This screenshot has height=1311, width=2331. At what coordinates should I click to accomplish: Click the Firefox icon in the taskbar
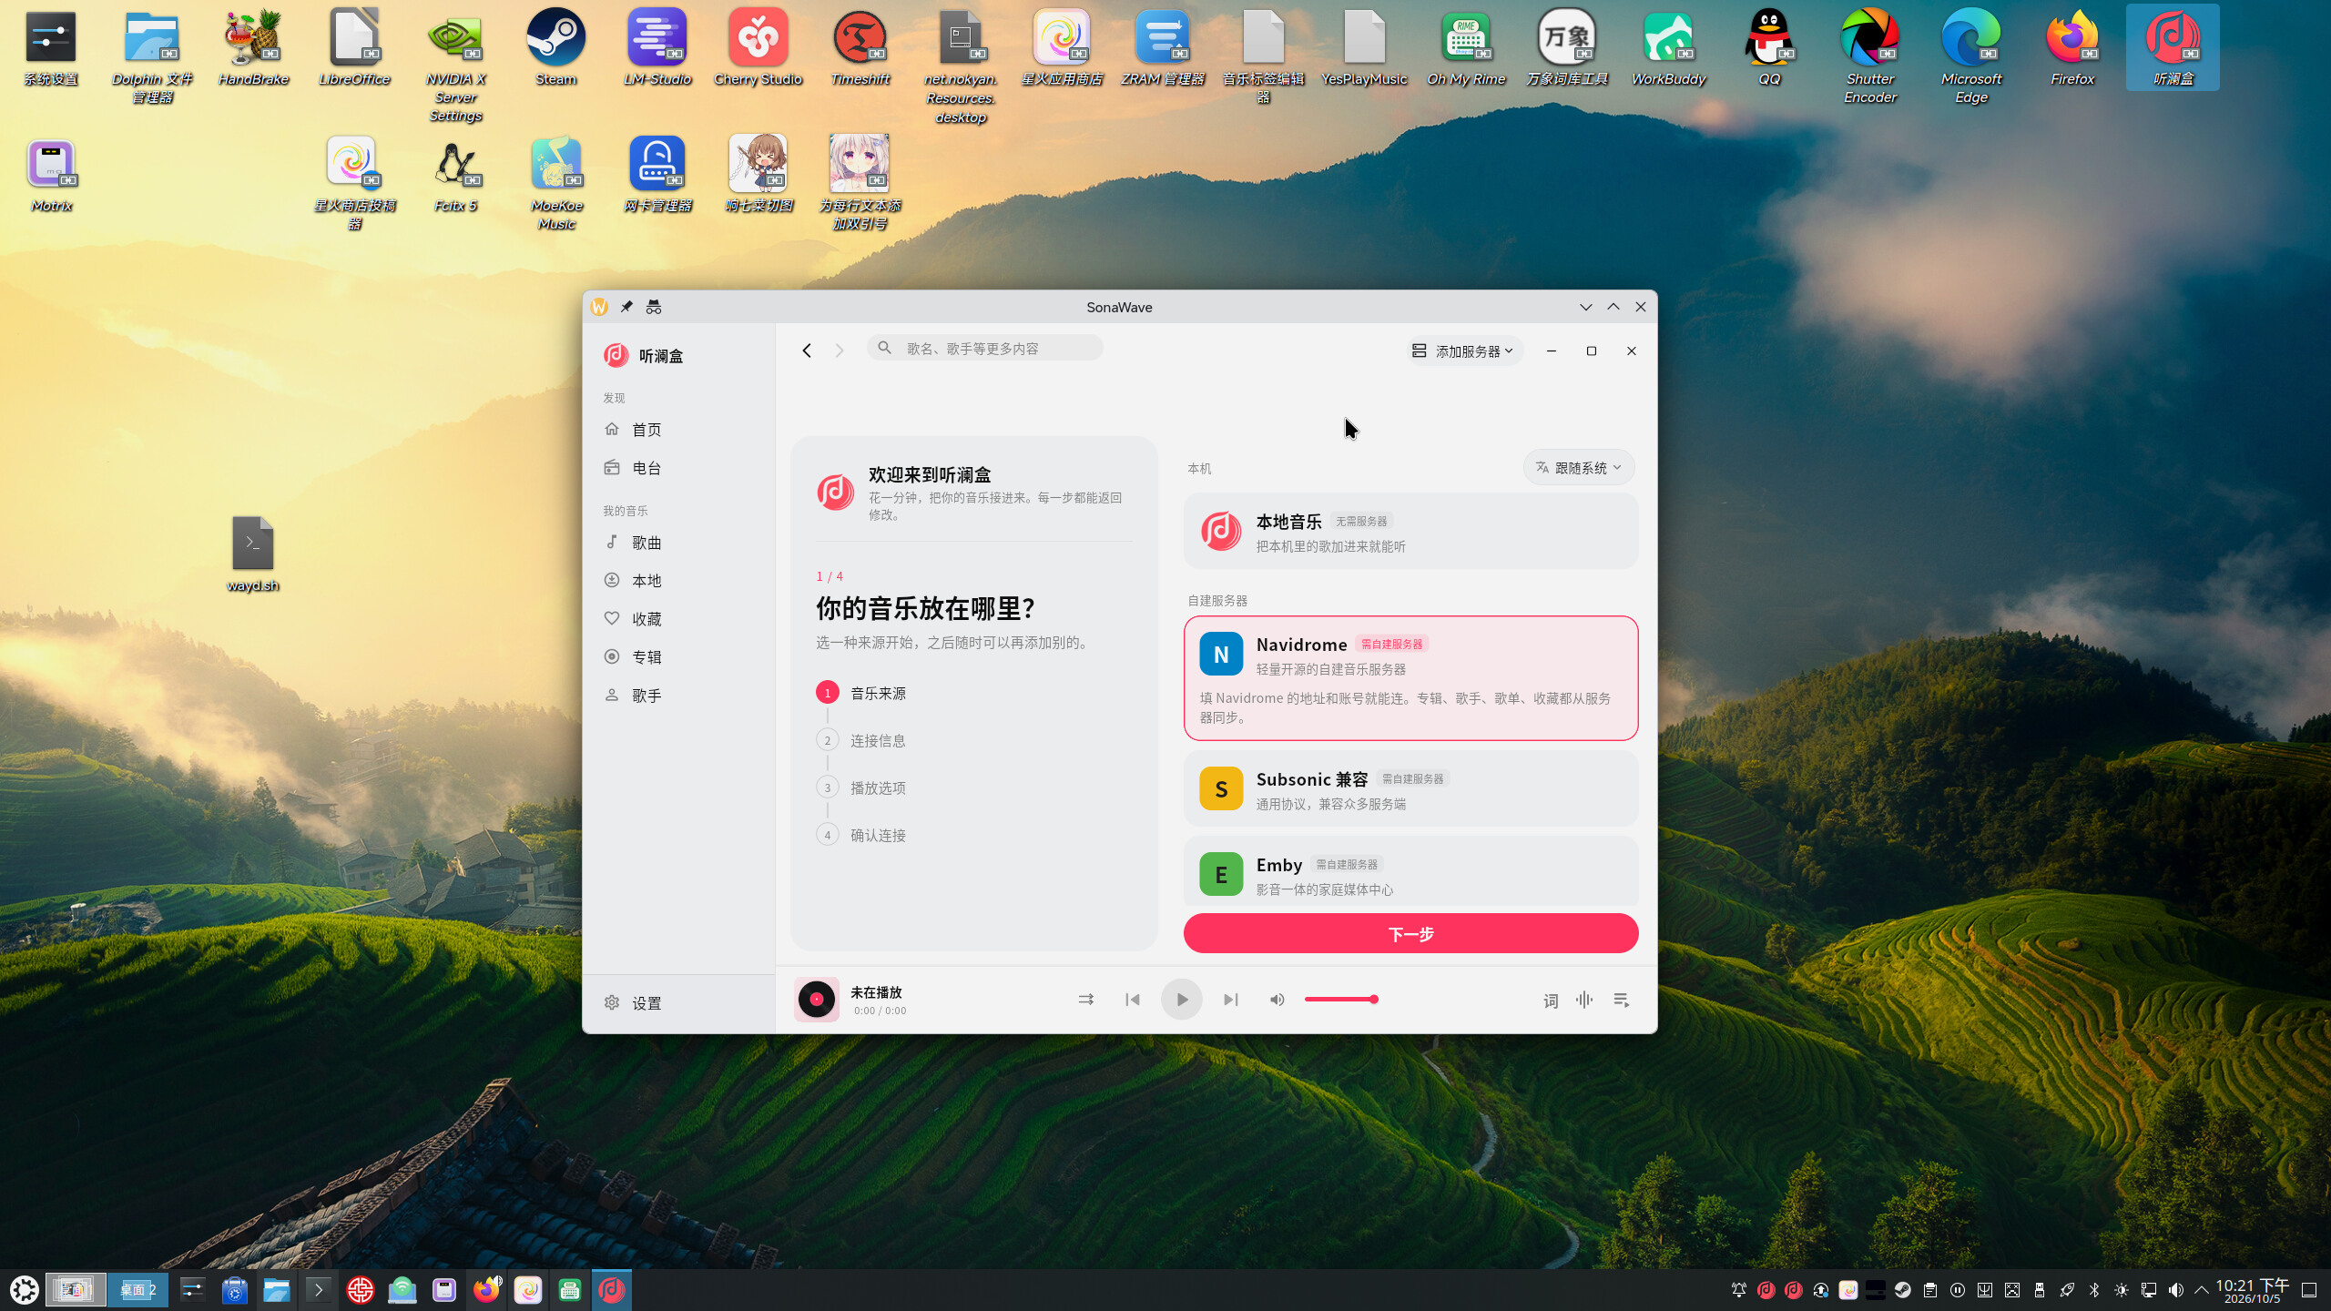[x=487, y=1290]
